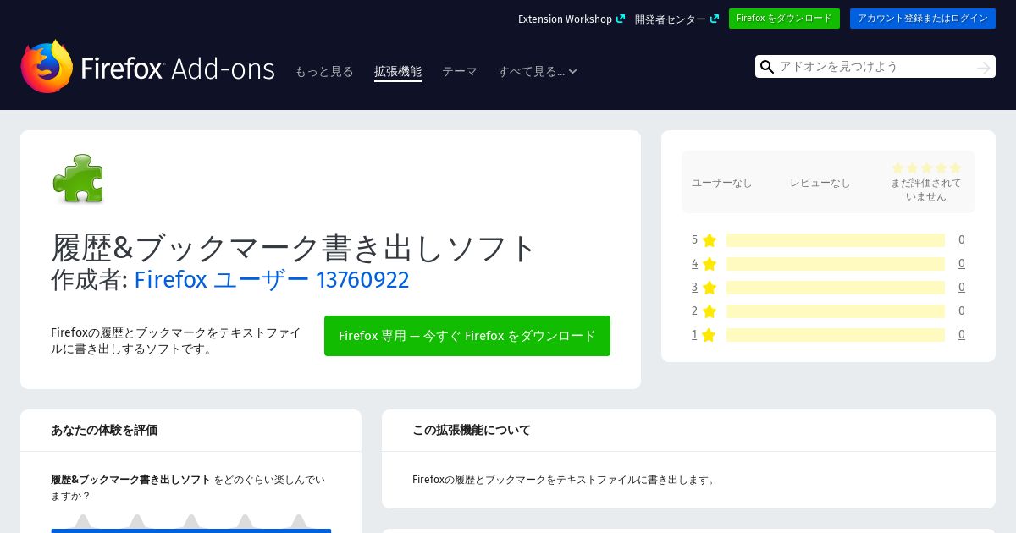Expand the すべて見る... dropdown menu

tap(538, 72)
